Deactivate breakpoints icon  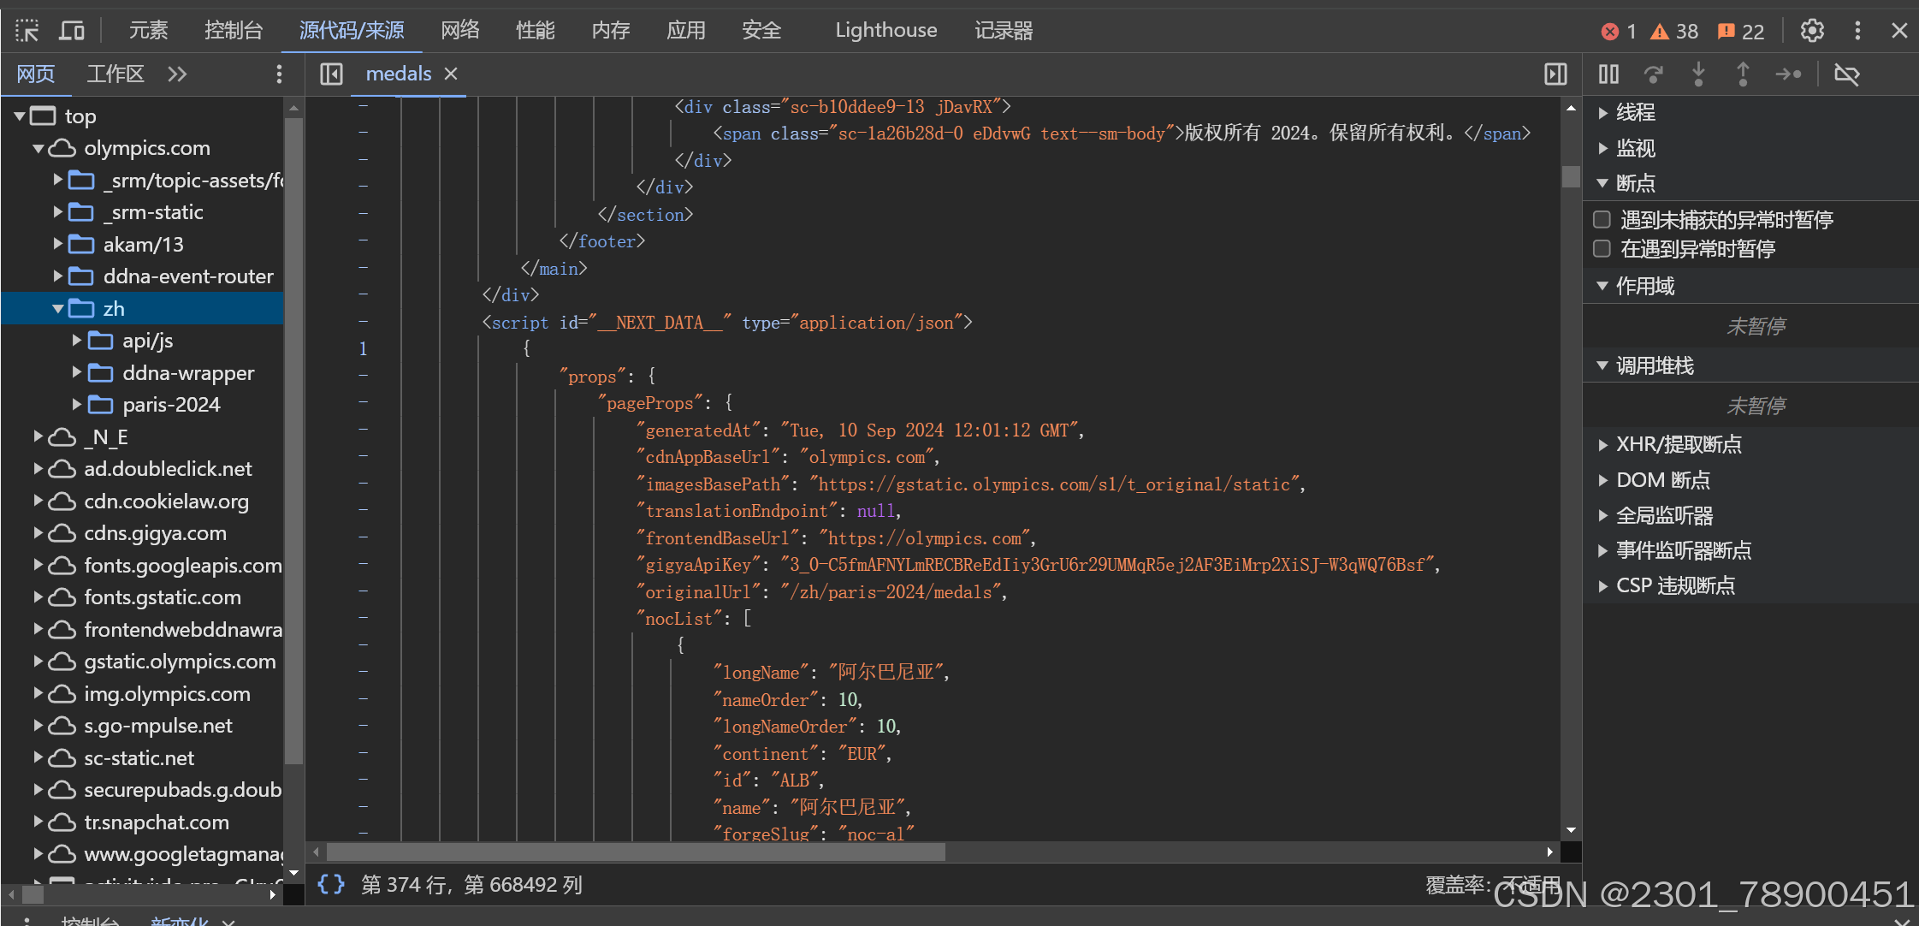1847,74
